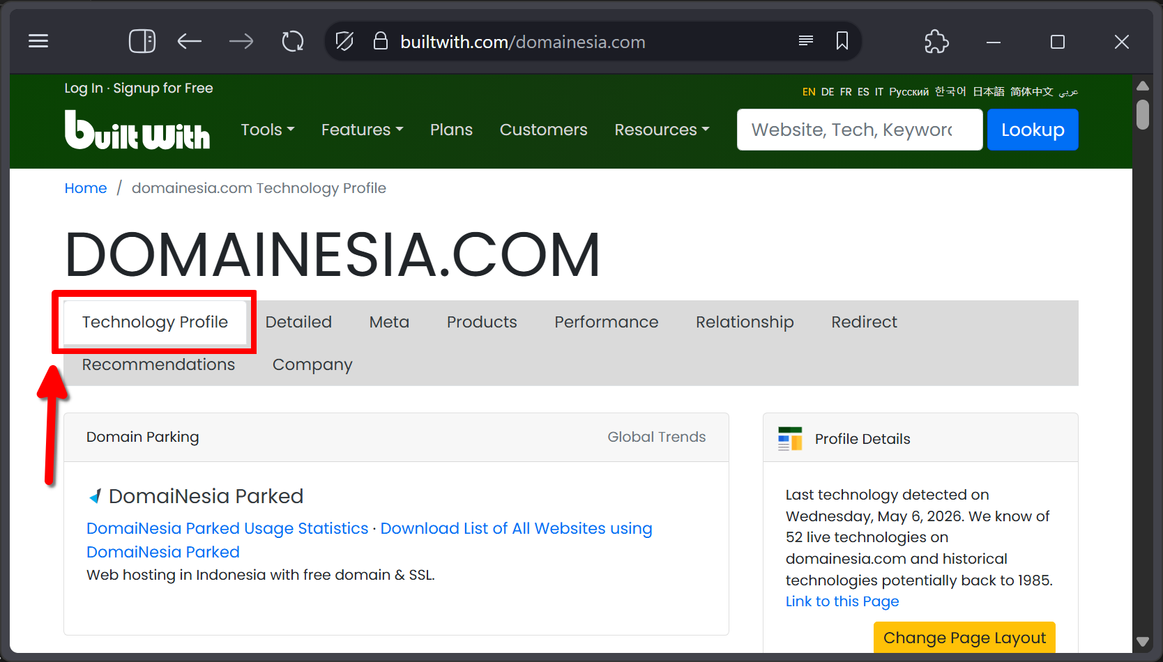Switch language to Chinese 简体中文
The width and height of the screenshot is (1163, 662).
1031,92
